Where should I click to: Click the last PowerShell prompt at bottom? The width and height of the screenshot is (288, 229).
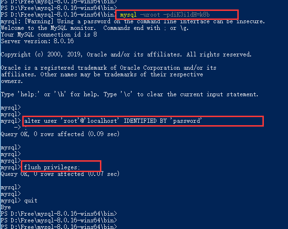(x=58, y=227)
